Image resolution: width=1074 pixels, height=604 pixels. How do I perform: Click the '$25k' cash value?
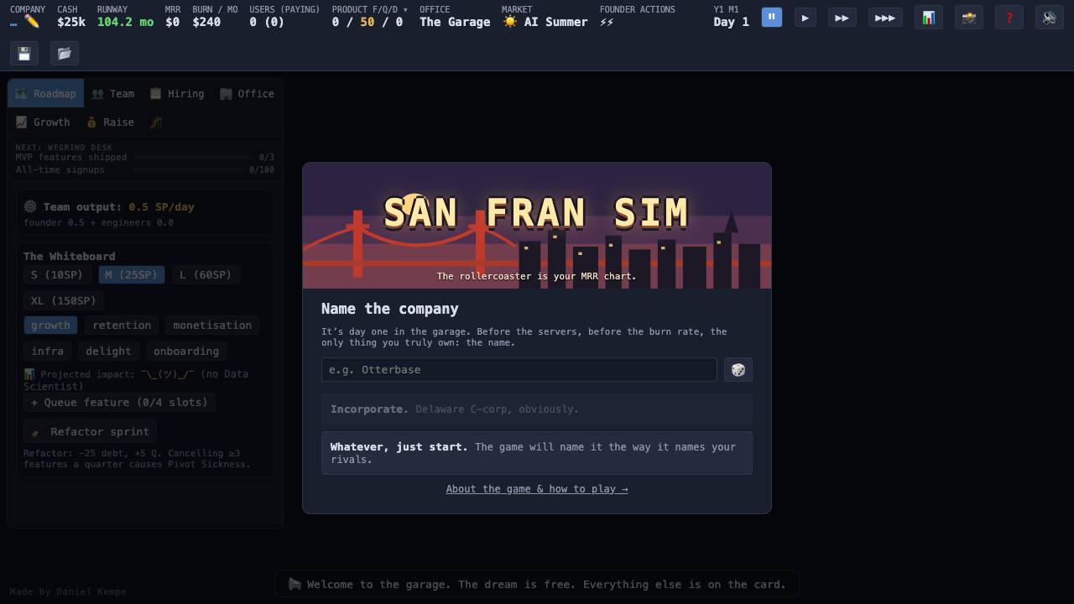coord(71,22)
